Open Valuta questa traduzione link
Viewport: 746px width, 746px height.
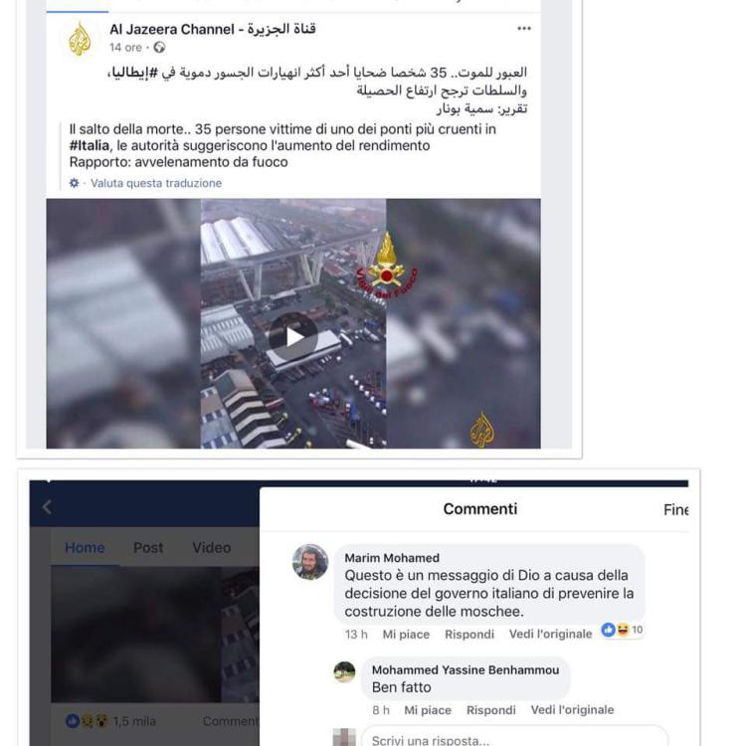(x=156, y=183)
